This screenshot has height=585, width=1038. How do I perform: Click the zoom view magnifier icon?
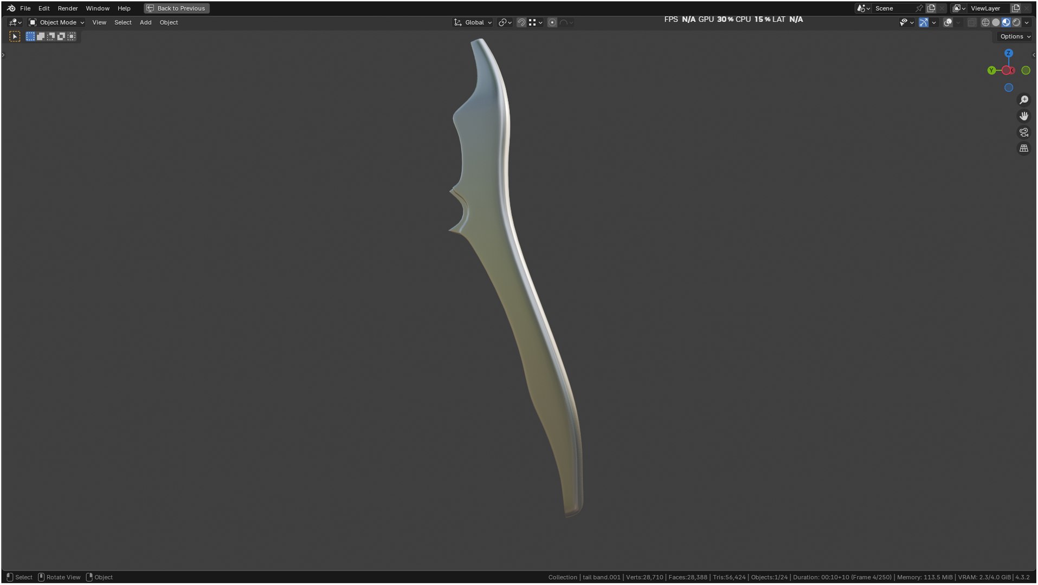click(1023, 100)
